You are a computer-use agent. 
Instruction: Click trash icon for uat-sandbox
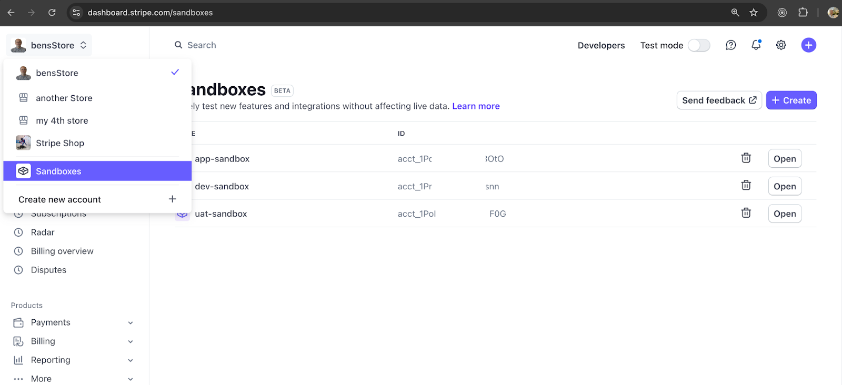click(746, 213)
